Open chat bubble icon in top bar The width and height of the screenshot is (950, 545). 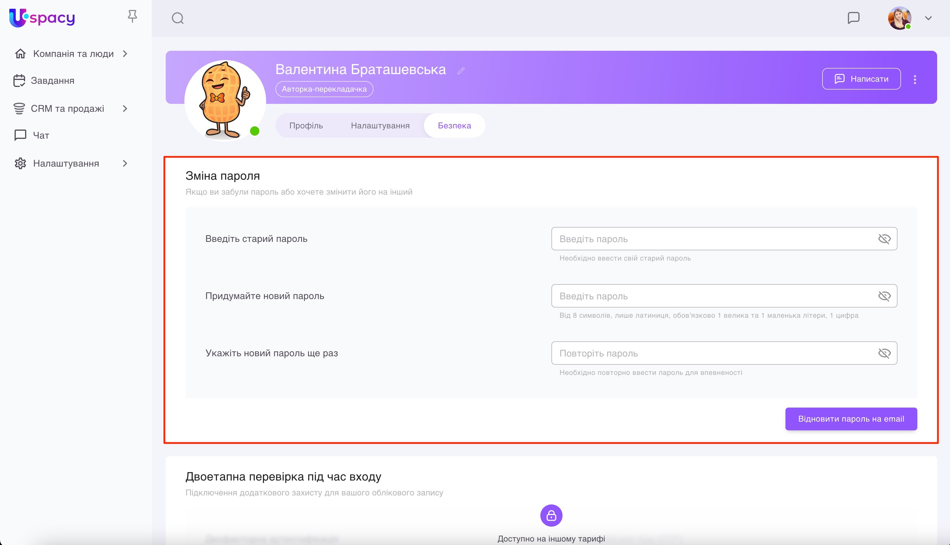(853, 18)
